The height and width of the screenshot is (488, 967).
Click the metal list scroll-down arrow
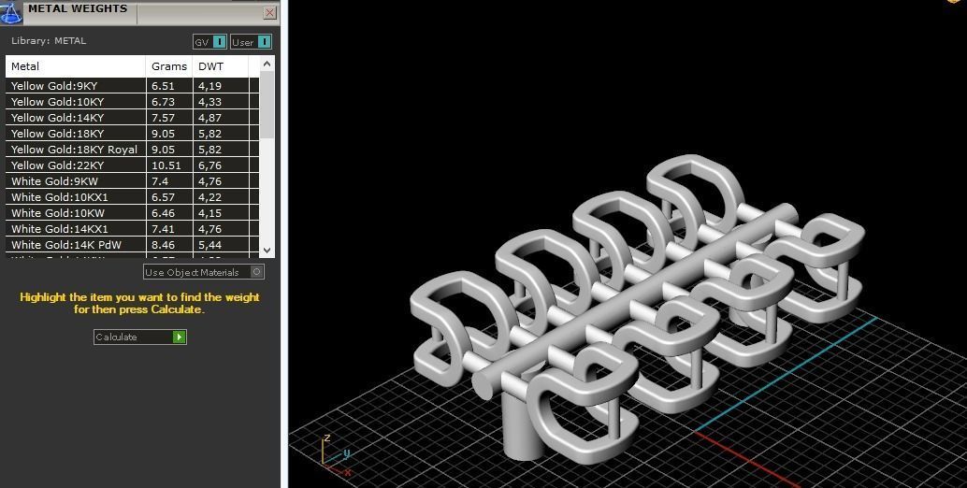pos(267,251)
